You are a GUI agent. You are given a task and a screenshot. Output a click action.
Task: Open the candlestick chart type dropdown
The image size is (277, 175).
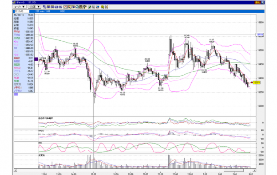pyautogui.click(x=20, y=7)
